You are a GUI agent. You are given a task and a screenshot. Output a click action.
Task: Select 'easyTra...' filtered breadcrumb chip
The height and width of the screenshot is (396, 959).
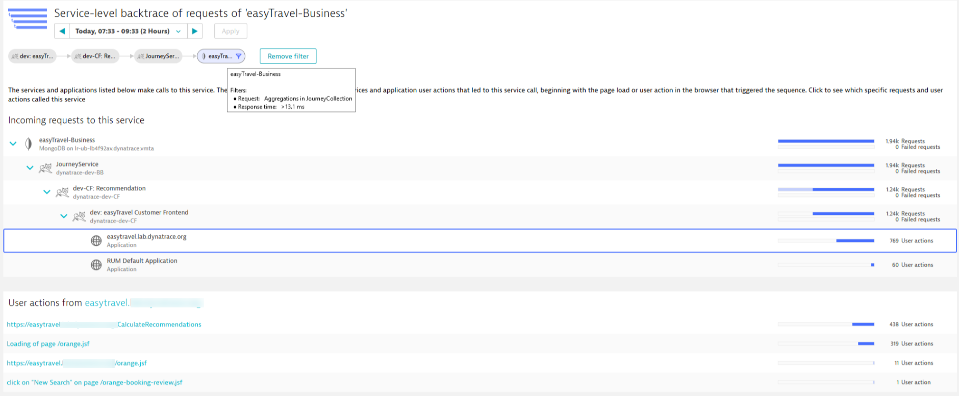[x=221, y=56]
